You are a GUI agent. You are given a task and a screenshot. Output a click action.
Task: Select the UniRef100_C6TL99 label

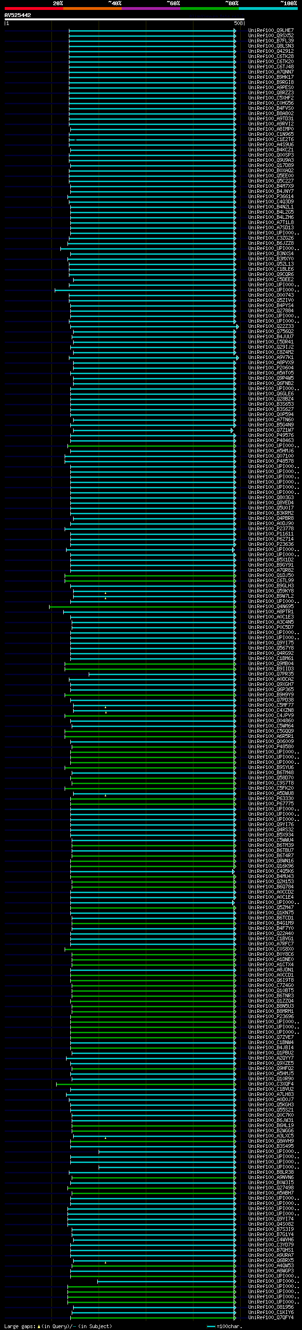tap(270, 581)
